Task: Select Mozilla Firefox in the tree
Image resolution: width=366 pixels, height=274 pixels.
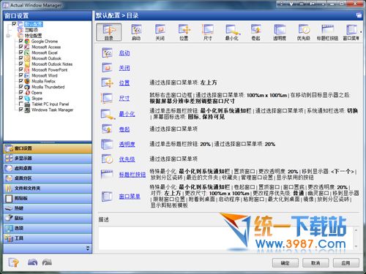Action: pyautogui.click(x=43, y=81)
